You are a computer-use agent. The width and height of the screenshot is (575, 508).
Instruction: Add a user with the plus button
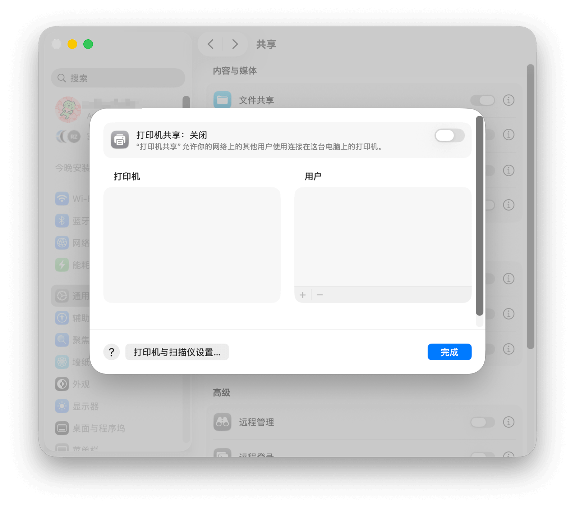[303, 295]
